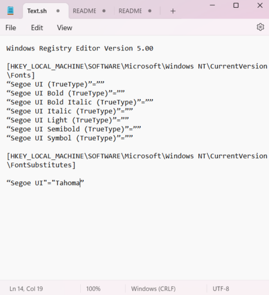Click the Ln 14, Col 19 status indicator
Screen dimensions: 269x295
26,289
